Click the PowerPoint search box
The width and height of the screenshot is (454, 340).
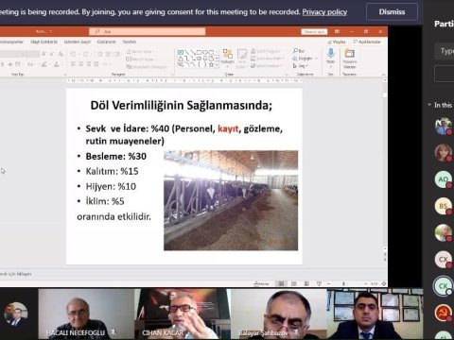[148, 31]
